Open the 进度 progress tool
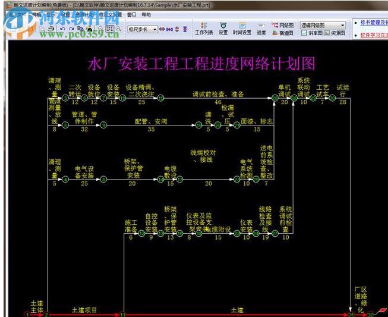 click(x=261, y=29)
